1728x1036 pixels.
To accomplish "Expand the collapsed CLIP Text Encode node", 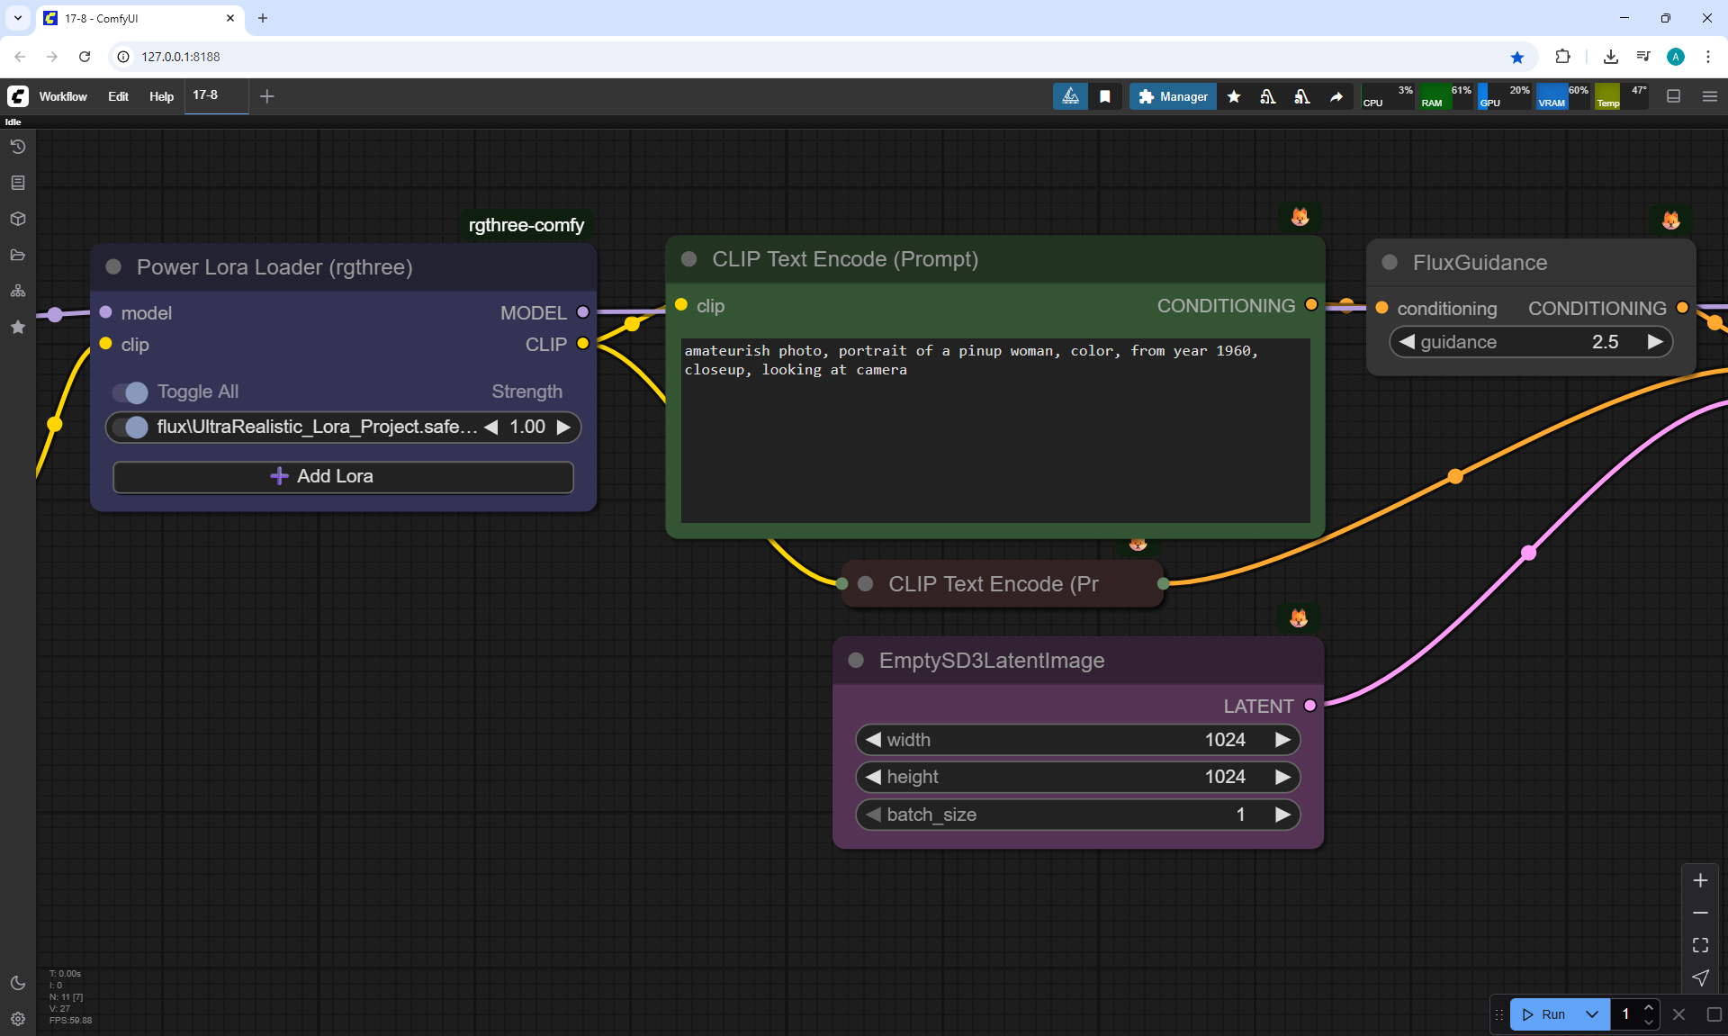I will [x=866, y=584].
